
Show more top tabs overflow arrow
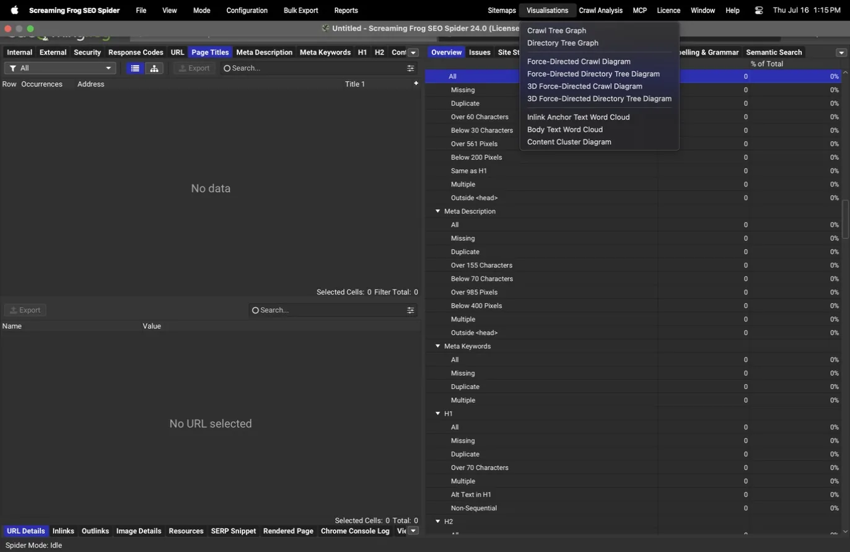pyautogui.click(x=414, y=53)
